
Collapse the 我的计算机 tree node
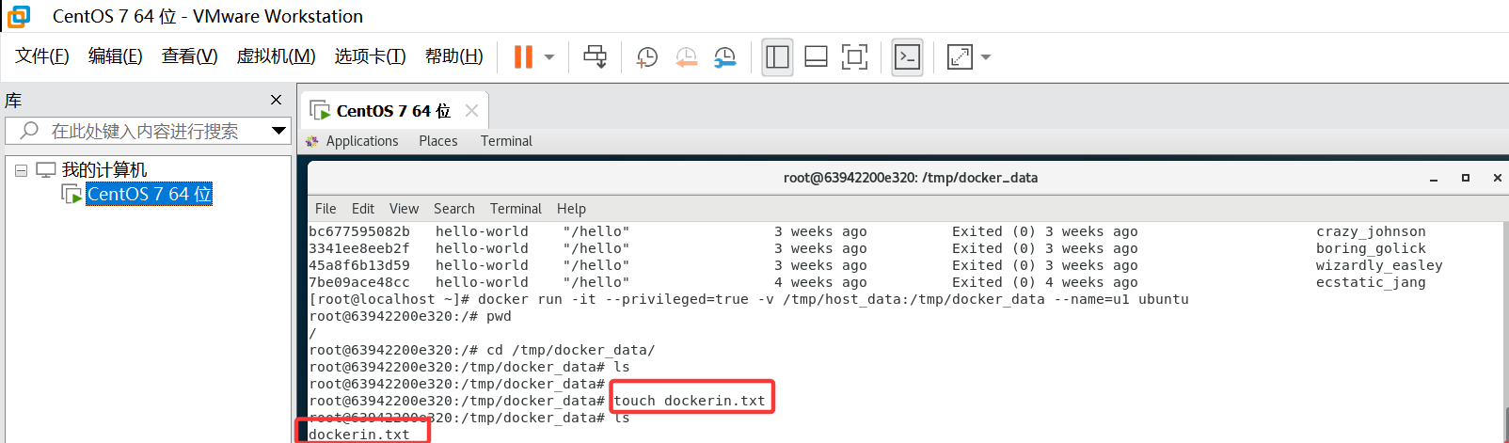[21, 171]
